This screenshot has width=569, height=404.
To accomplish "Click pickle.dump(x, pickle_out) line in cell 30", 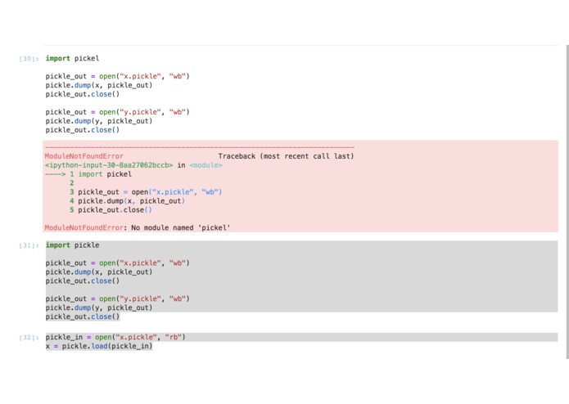I will click(99, 85).
